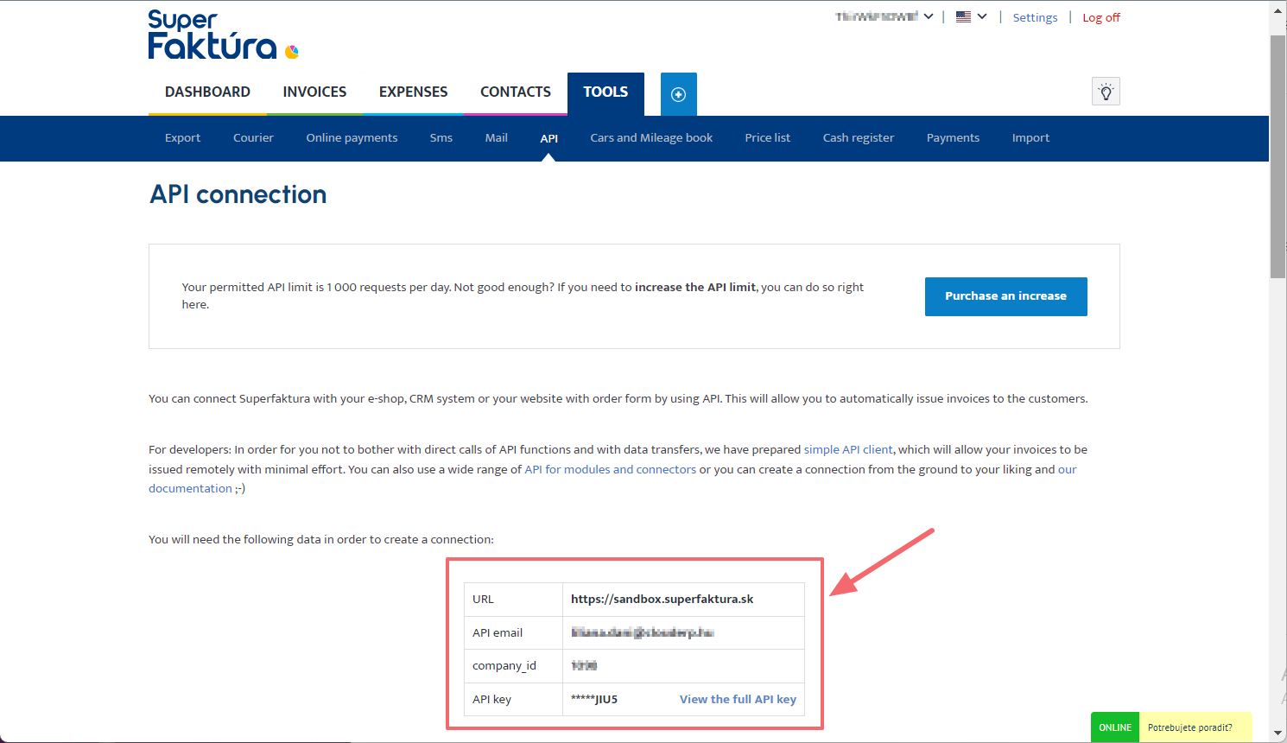
Task: Open the Mail submenu item
Action: coord(497,138)
